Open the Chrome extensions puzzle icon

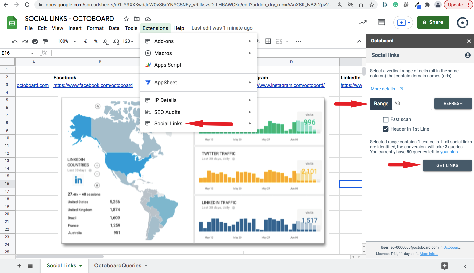pyautogui.click(x=427, y=5)
